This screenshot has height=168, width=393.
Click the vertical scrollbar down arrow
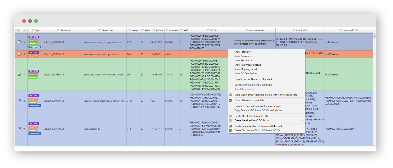[374, 145]
